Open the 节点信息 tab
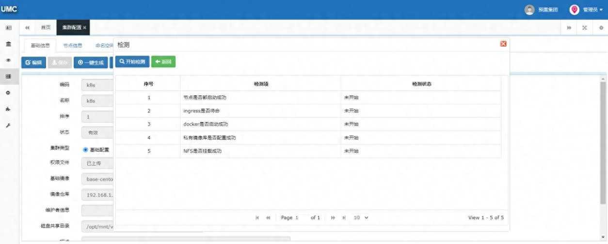This screenshot has width=608, height=244. [x=73, y=46]
